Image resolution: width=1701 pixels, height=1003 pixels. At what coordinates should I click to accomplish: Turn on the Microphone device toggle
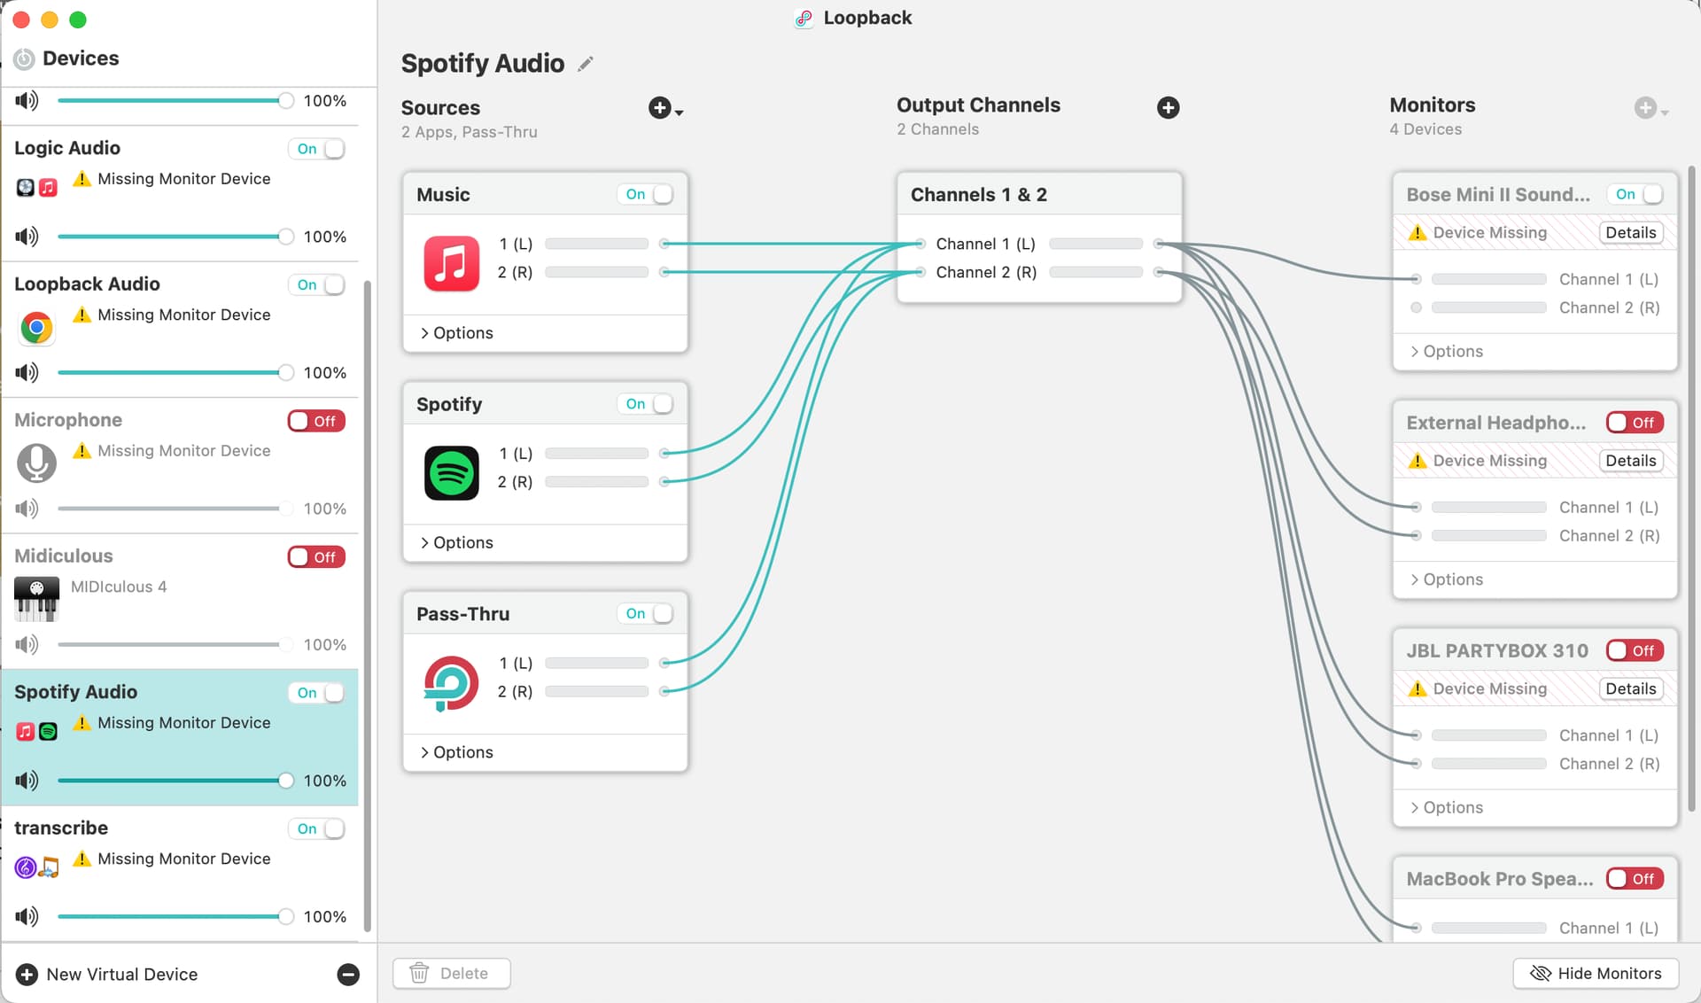[316, 421]
